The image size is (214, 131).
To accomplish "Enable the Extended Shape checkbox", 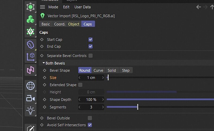I will (80, 85).
